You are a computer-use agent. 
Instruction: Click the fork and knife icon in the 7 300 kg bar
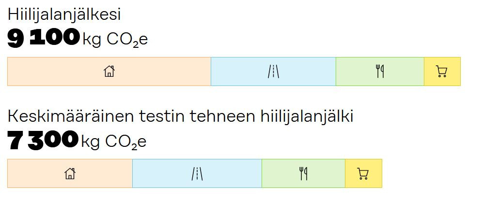[303, 173]
